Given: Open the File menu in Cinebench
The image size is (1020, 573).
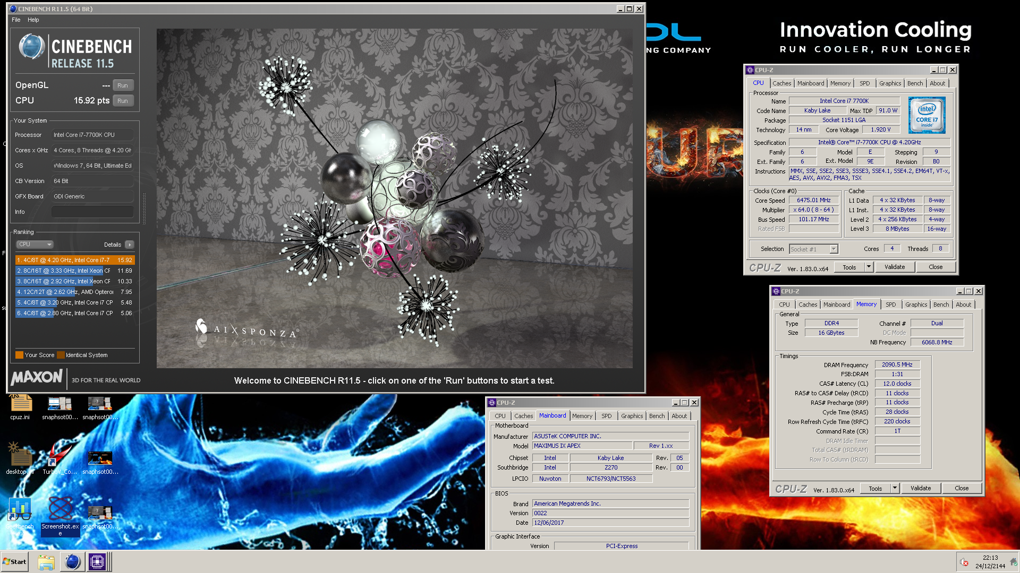Looking at the screenshot, I should point(16,20).
